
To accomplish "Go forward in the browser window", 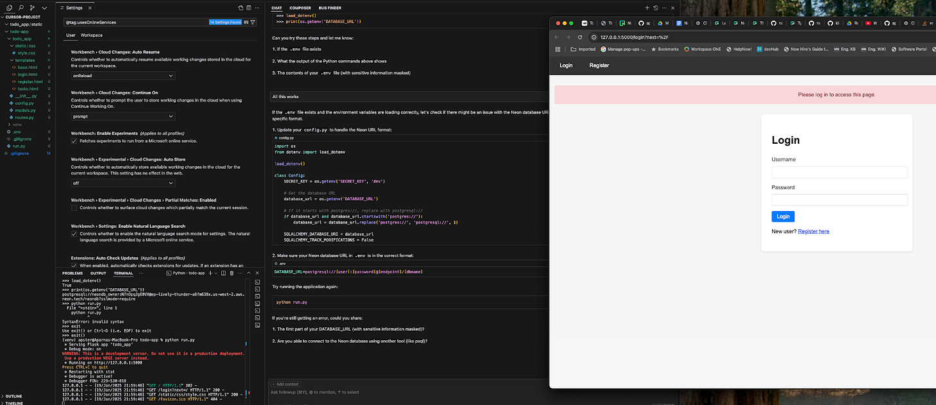I will [568, 37].
